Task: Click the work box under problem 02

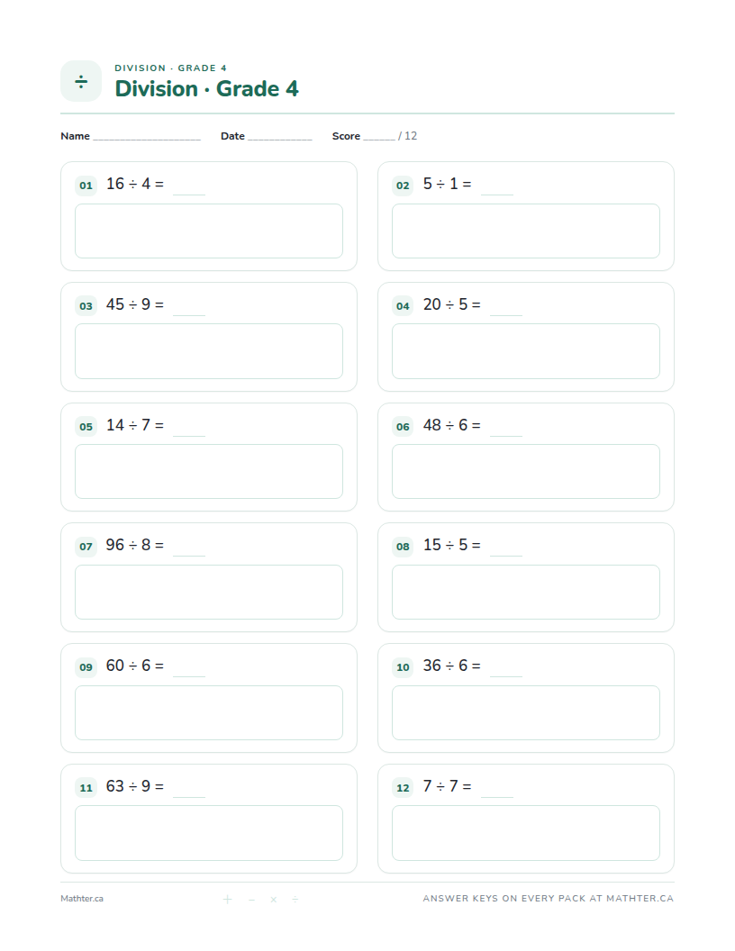Action: [x=526, y=231]
